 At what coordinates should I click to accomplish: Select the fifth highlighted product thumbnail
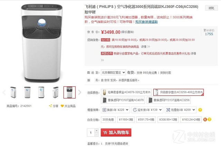click(69, 92)
